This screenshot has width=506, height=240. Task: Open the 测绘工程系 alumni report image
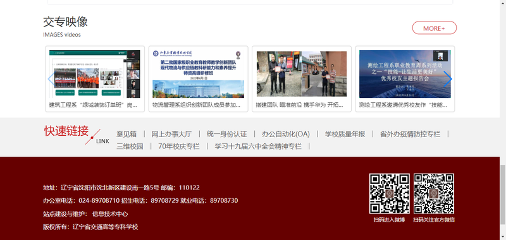click(405, 74)
